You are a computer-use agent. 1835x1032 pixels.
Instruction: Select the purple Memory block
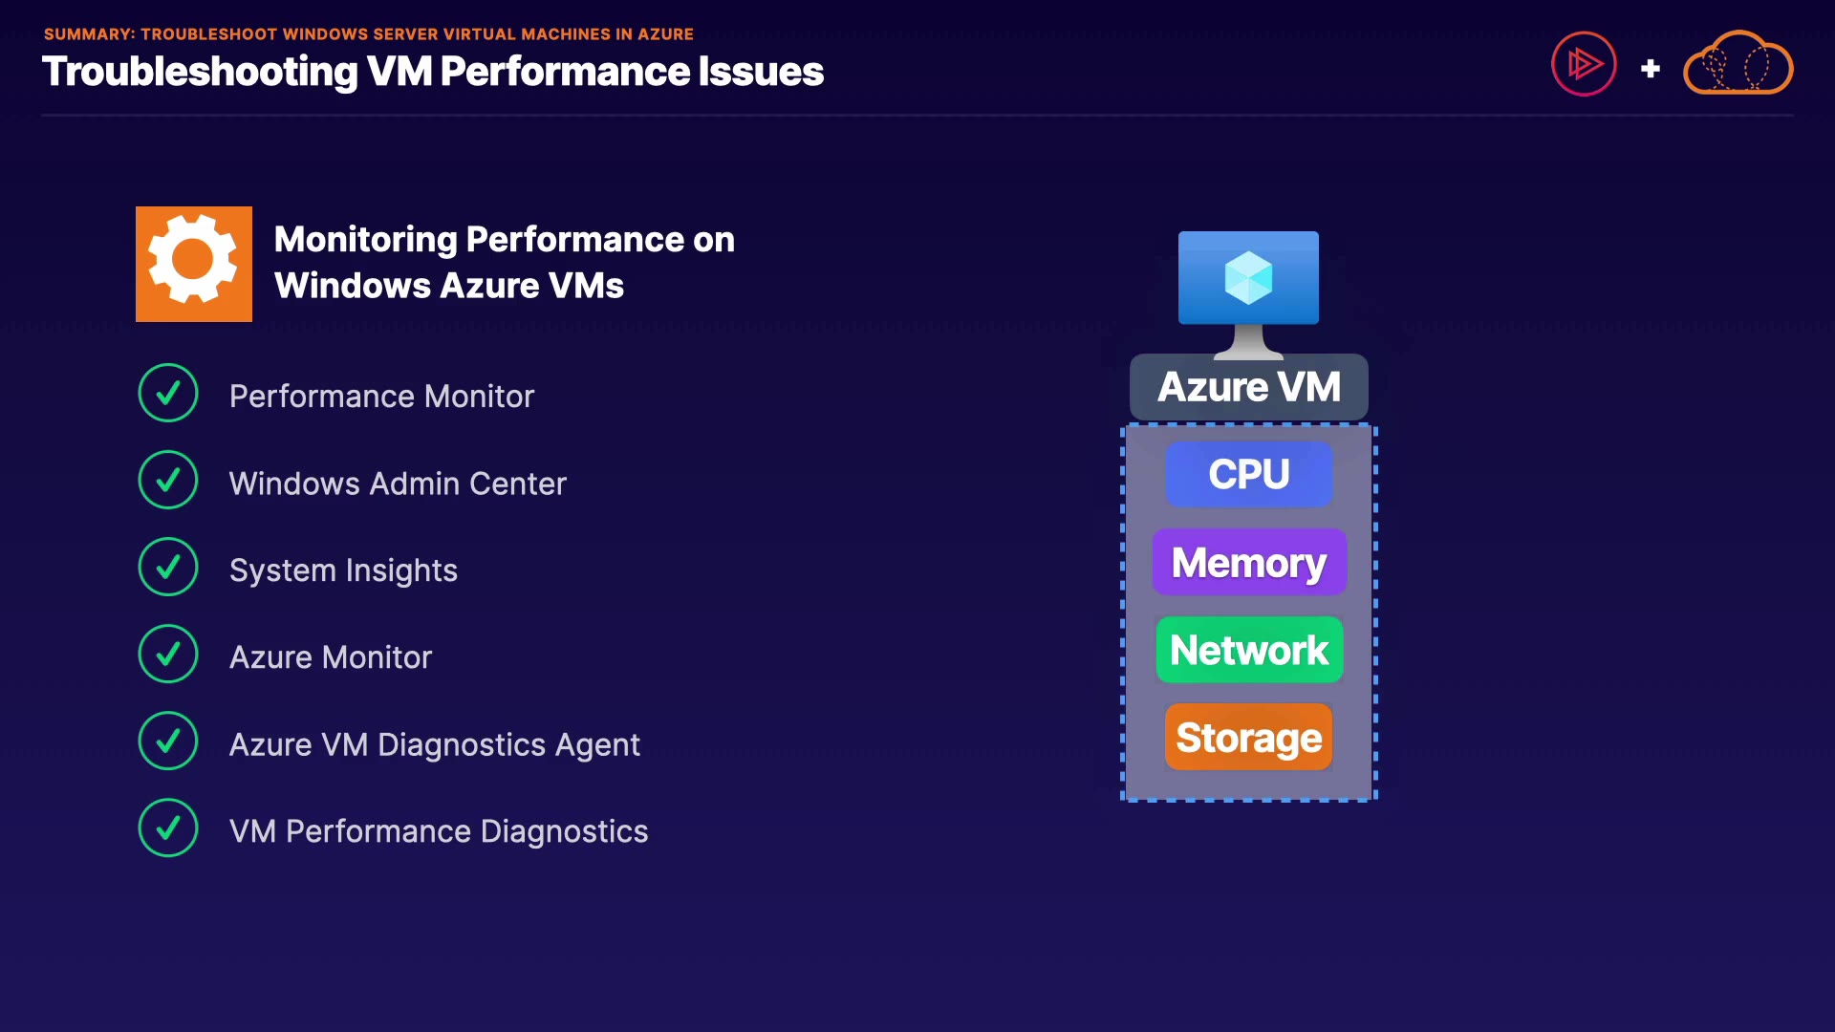(x=1248, y=562)
